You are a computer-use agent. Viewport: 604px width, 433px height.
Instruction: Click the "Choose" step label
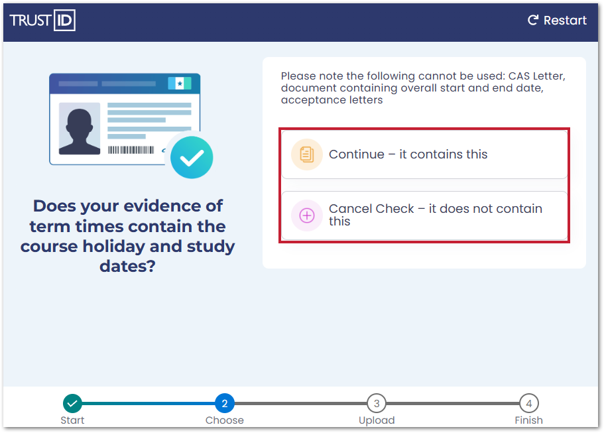point(224,420)
